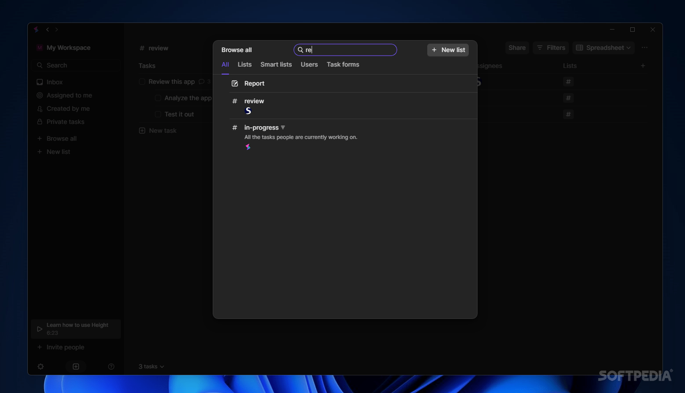
Task: Click the New list button in the dialog
Action: click(x=448, y=50)
